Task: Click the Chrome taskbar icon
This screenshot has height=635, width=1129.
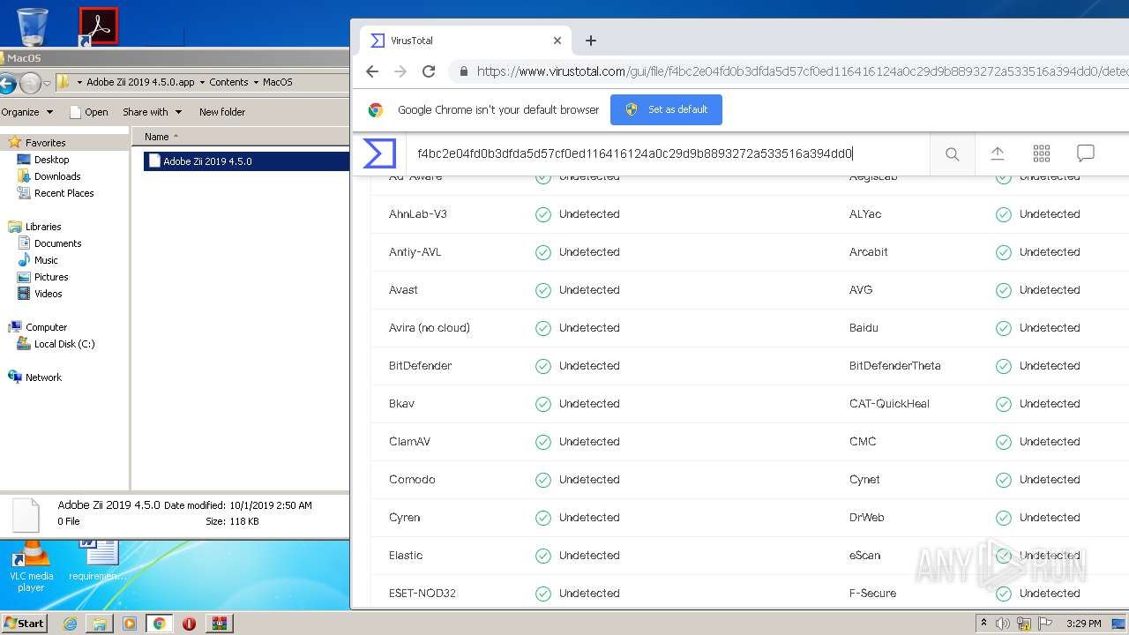Action: (x=159, y=624)
